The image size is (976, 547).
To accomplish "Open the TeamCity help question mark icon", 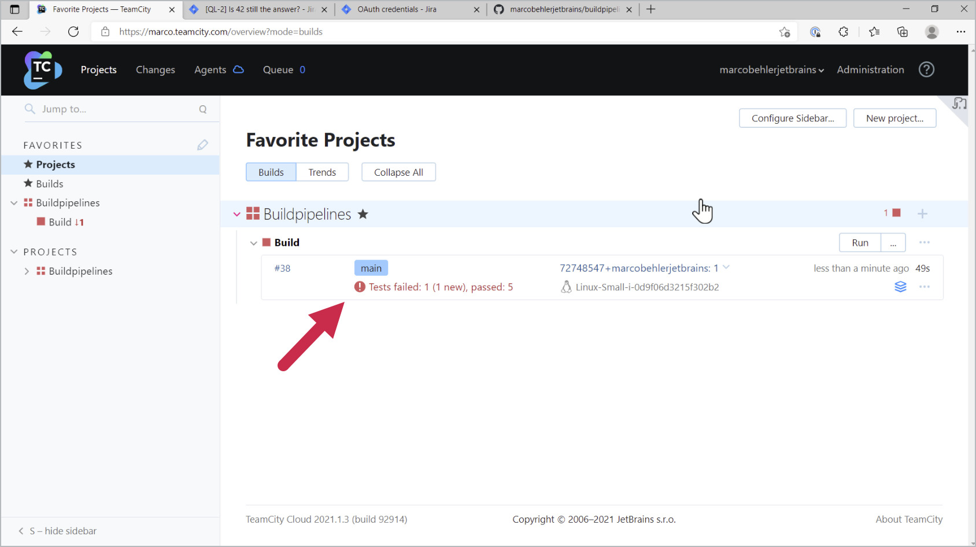I will (x=926, y=69).
